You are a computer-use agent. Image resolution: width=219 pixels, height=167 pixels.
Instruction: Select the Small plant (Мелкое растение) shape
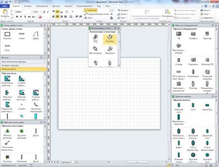point(7,134)
